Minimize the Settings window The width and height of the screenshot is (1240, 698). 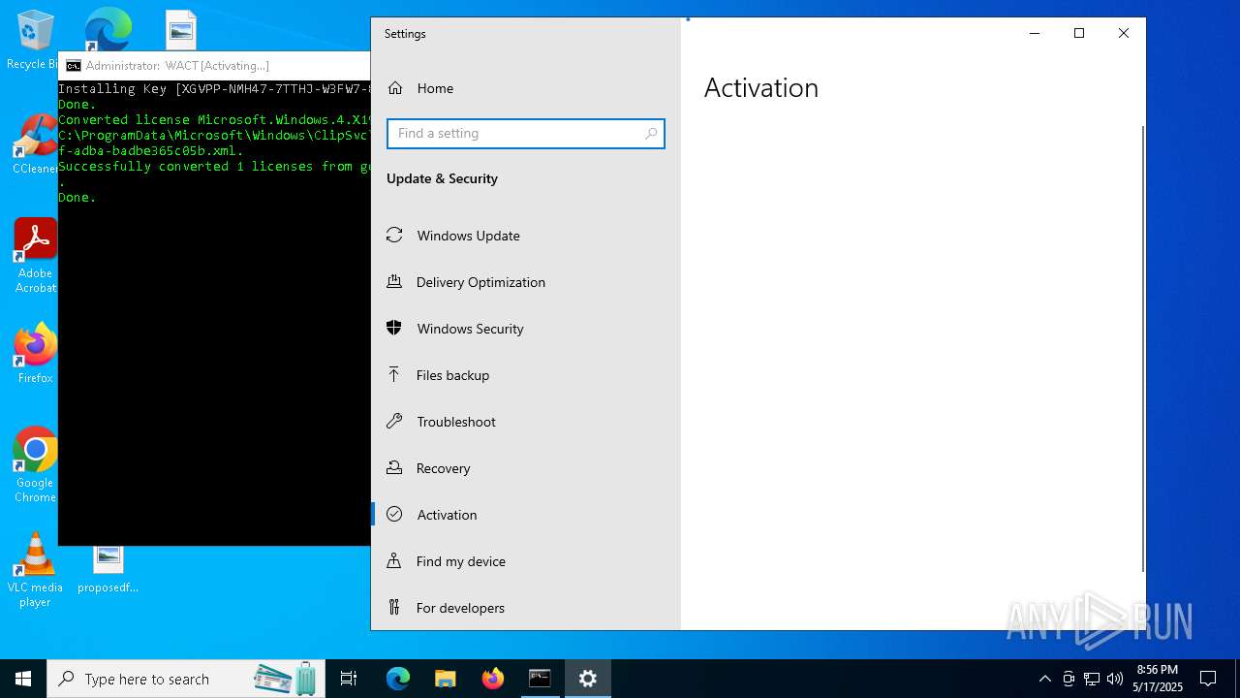1035,34
